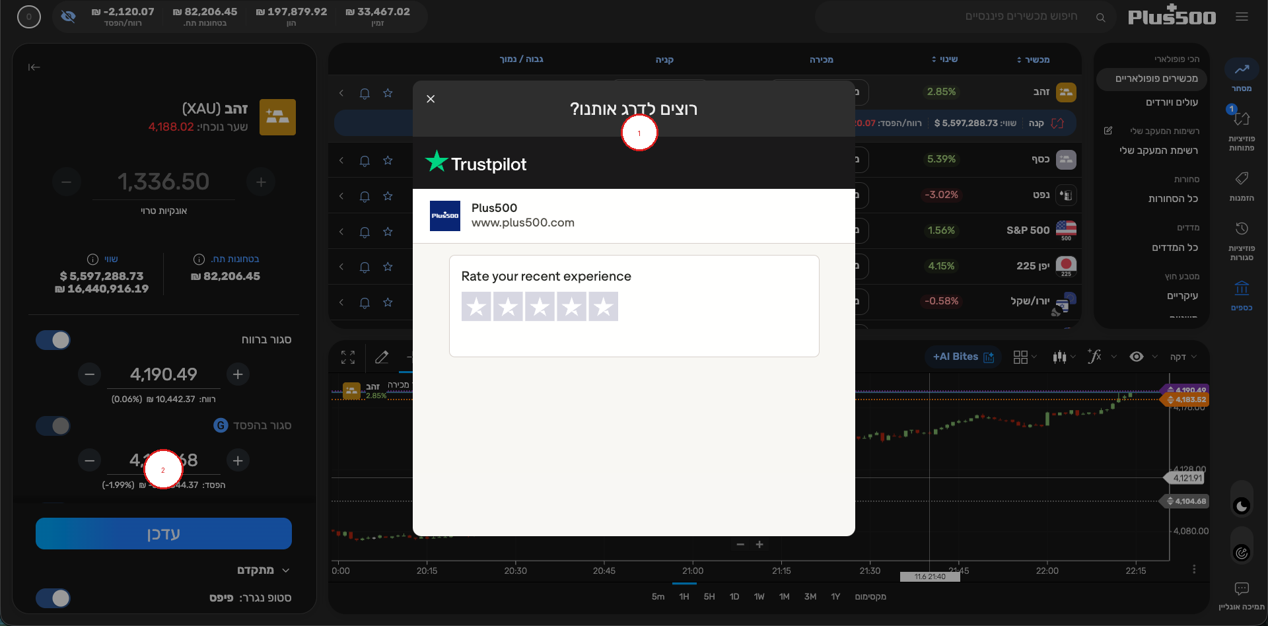Select the chart drawing pencil tool

point(382,357)
